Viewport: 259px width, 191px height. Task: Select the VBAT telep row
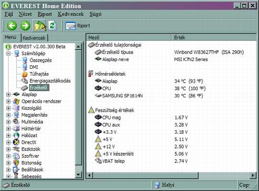pyautogui.click(x=171, y=161)
